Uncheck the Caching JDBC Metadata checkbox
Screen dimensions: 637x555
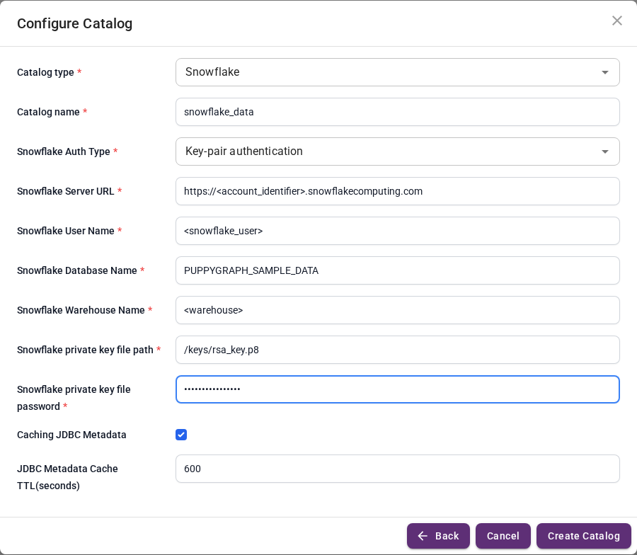coord(181,435)
